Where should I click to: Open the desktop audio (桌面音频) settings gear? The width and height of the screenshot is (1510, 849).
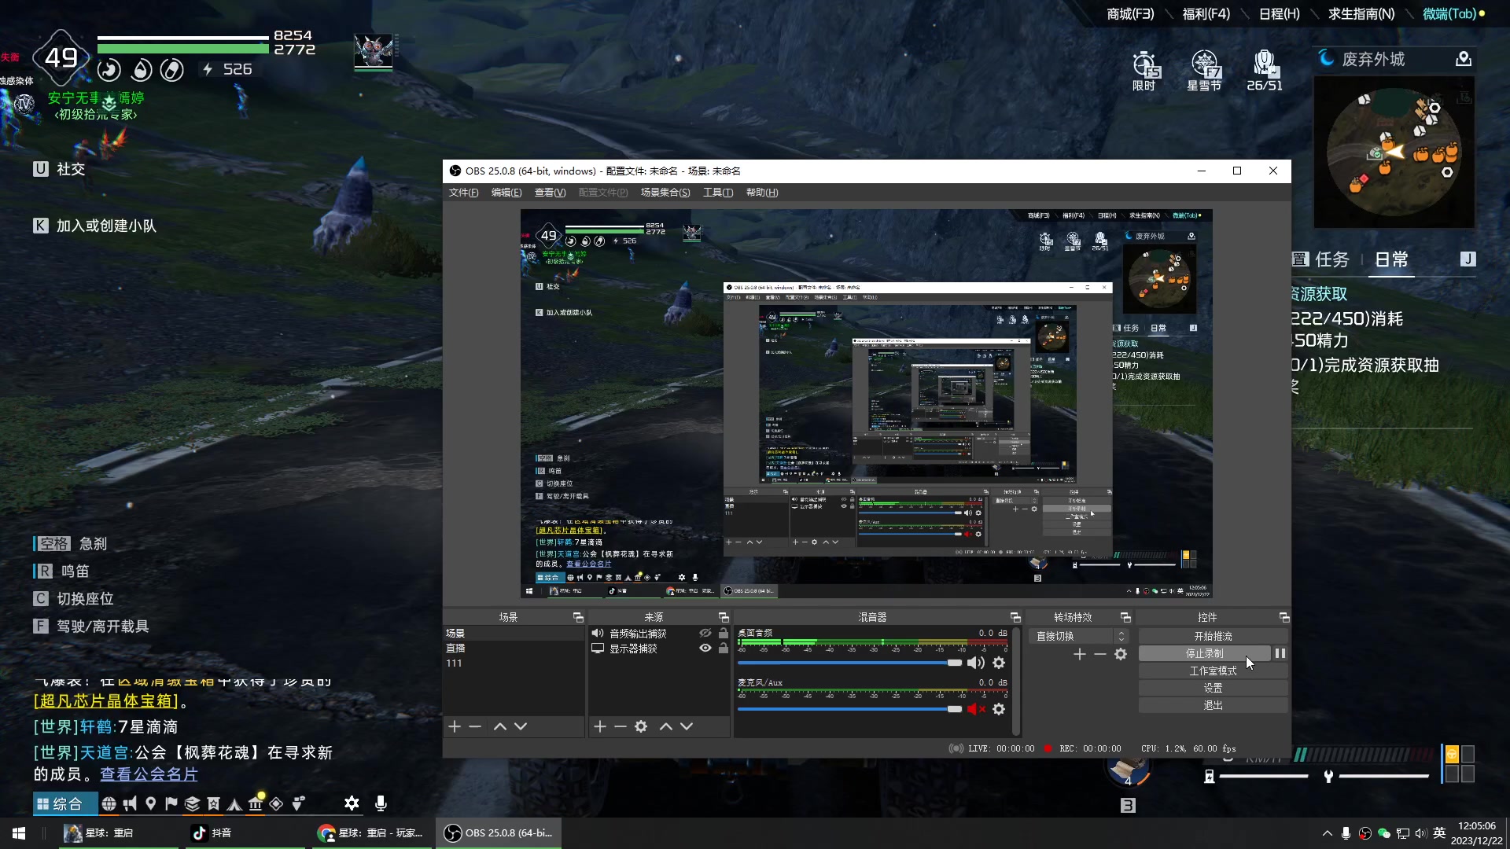[x=999, y=663]
